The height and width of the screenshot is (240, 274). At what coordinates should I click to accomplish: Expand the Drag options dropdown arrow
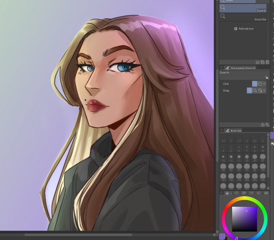[x=264, y=90]
